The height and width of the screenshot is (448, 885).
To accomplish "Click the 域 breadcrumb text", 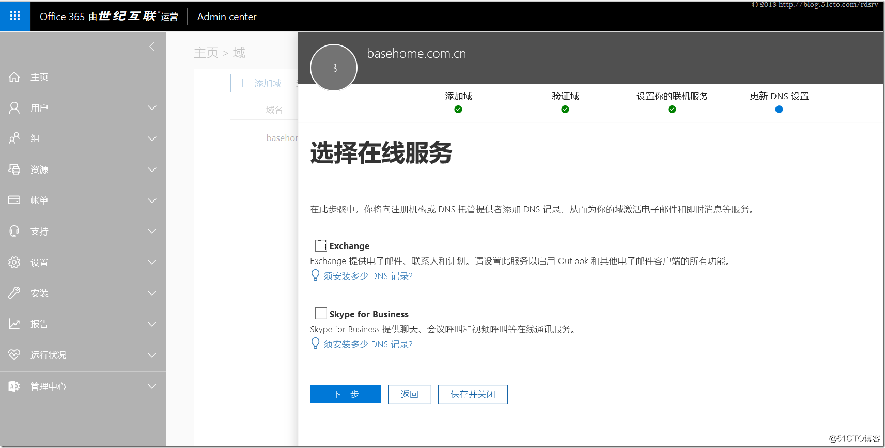I will click(239, 53).
